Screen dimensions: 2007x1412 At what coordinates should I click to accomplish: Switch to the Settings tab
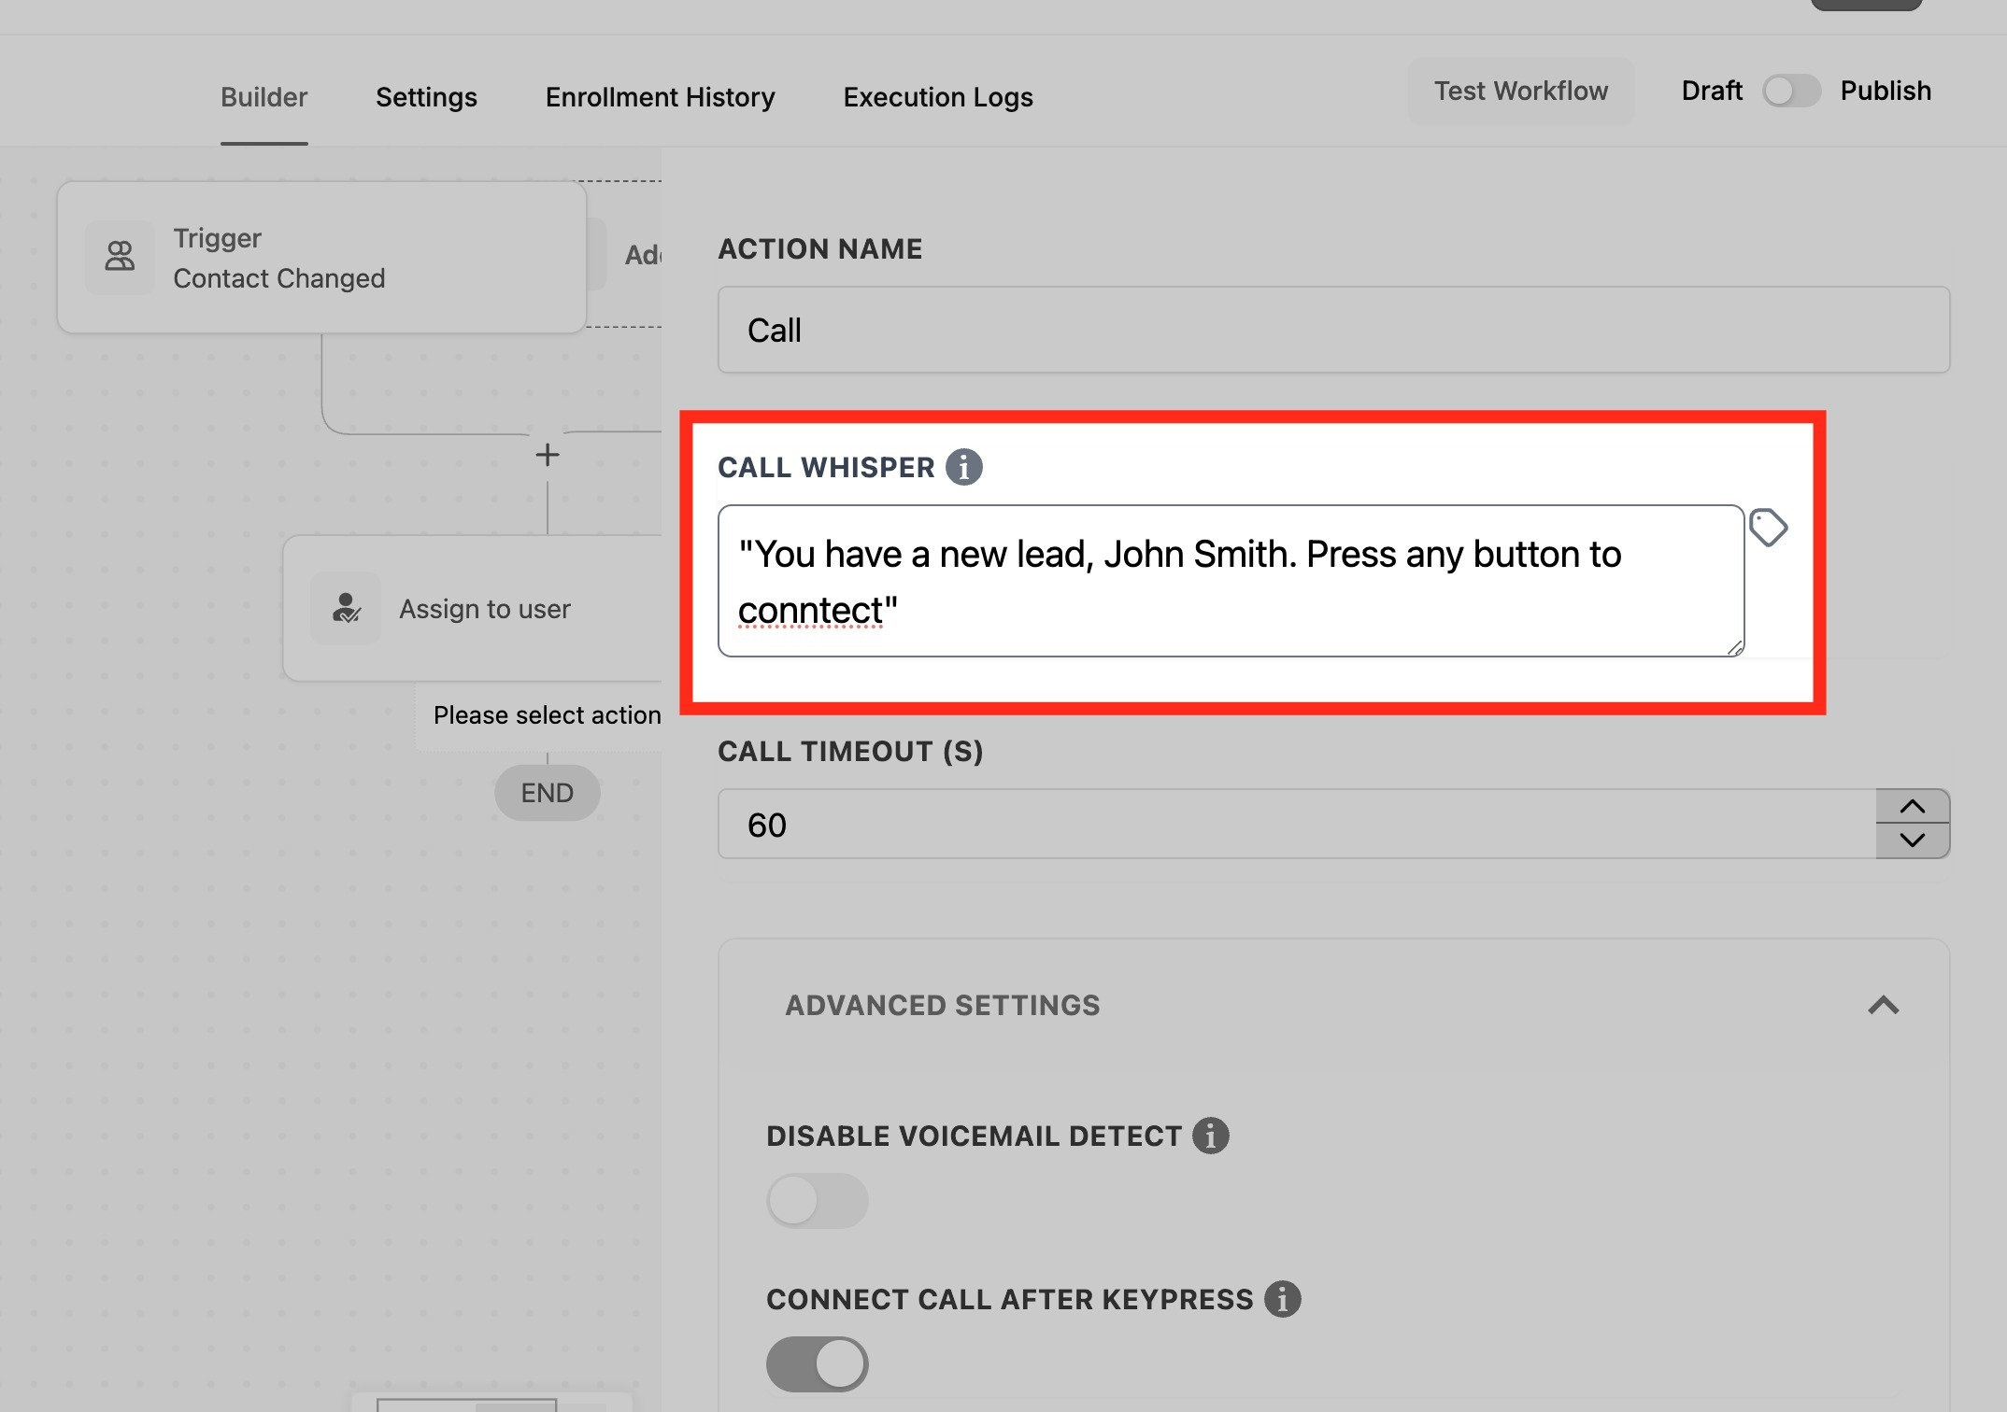(x=426, y=97)
